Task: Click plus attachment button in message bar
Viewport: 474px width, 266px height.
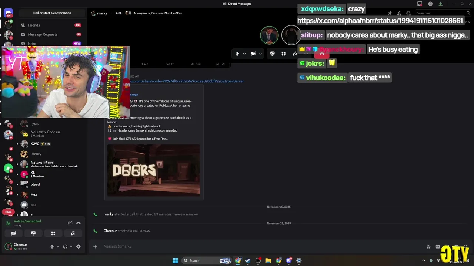Action: (x=95, y=246)
